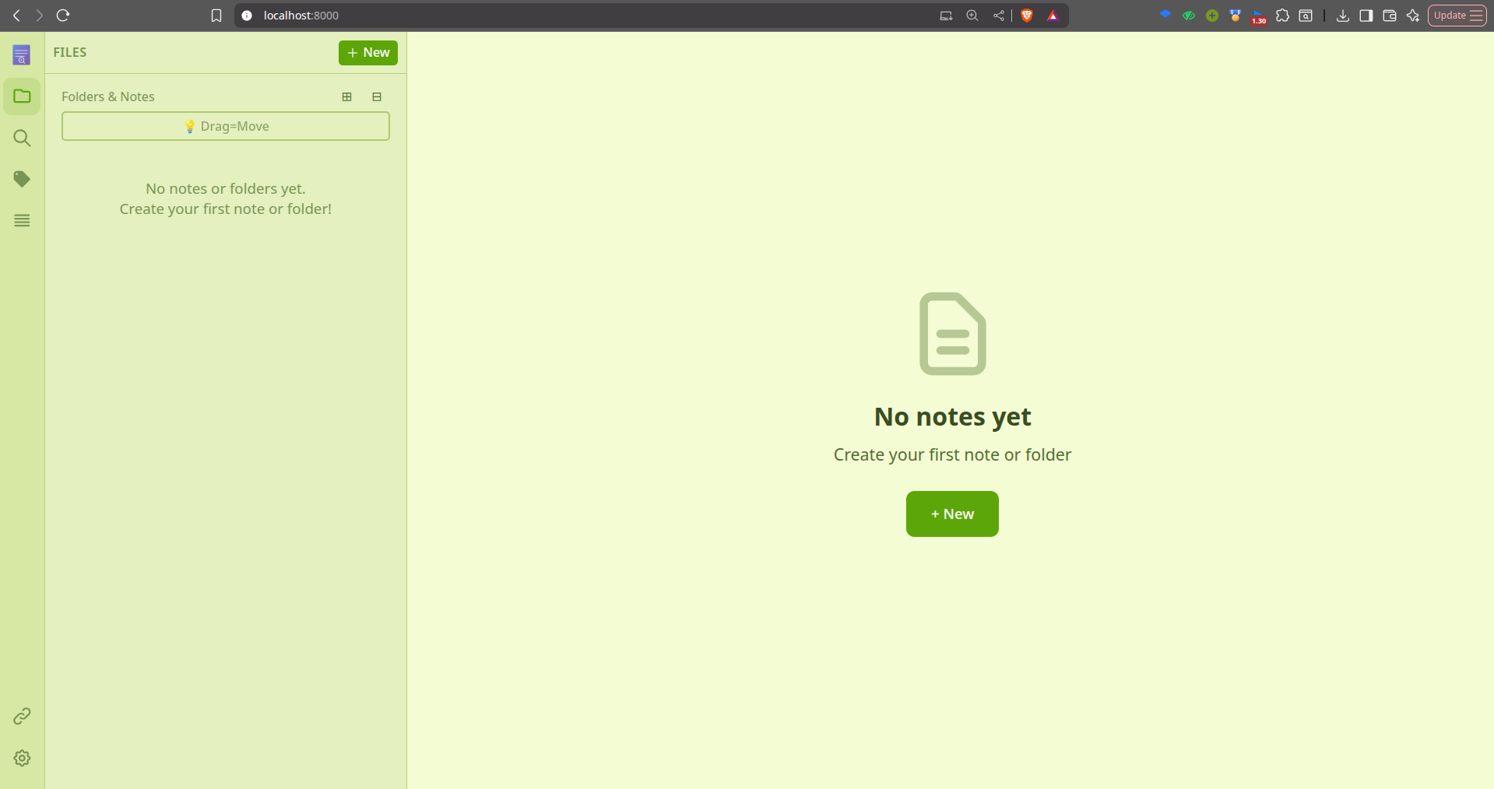1494x789 pixels.
Task: Switch Folders & Notes to grid view
Action: point(346,96)
